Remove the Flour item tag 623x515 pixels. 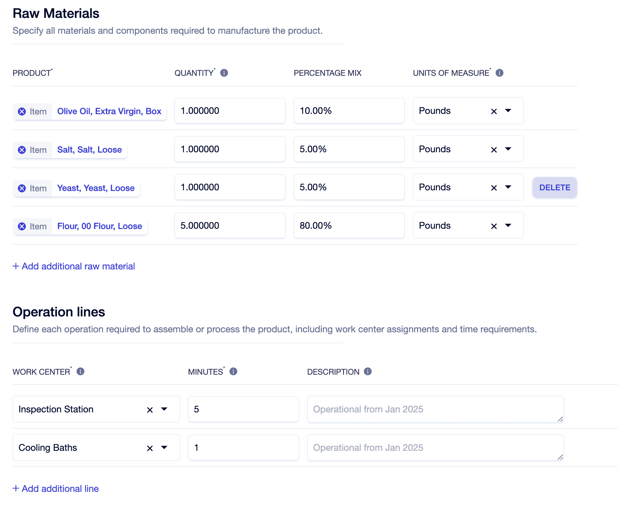pos(22,226)
